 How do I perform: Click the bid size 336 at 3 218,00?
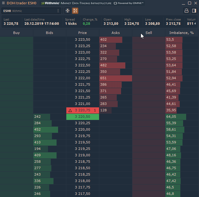pos(50,181)
